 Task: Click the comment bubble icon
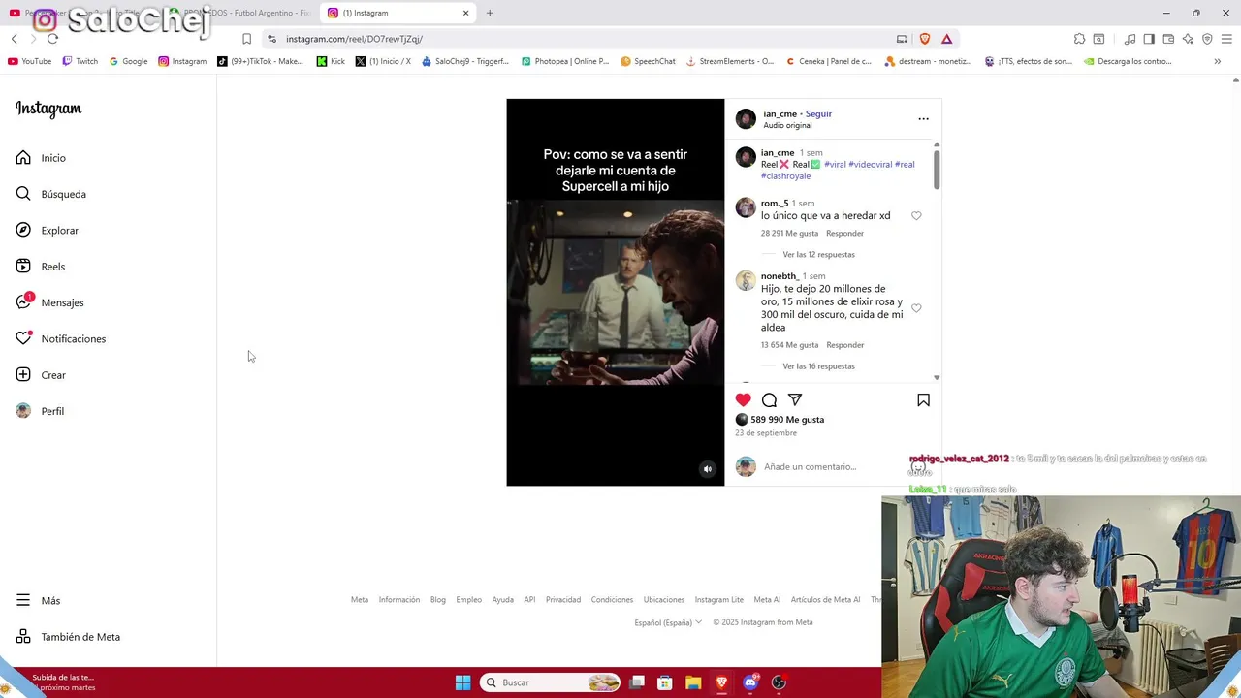click(769, 399)
